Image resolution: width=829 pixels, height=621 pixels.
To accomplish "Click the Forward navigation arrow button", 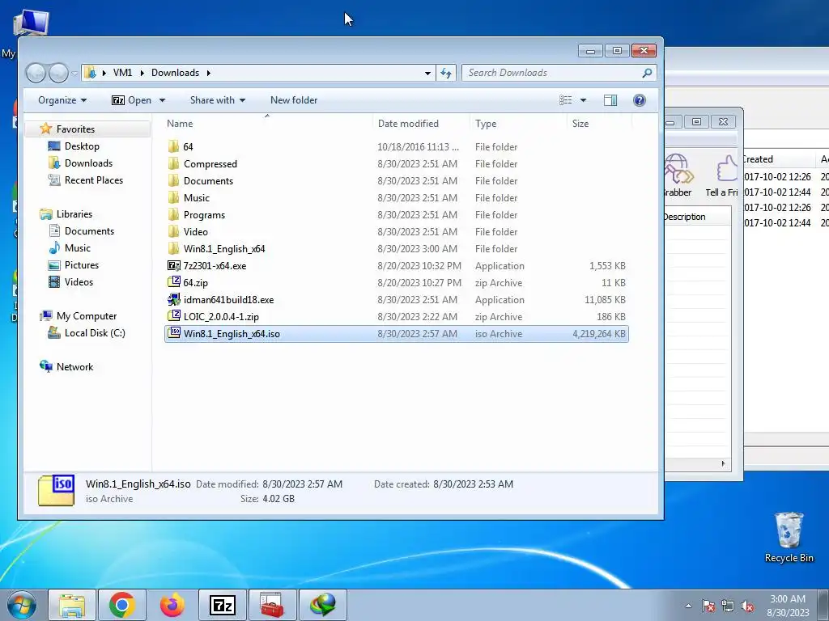I will [x=58, y=73].
